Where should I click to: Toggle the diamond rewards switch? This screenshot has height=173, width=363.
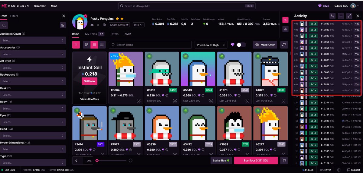pyautogui.click(x=241, y=45)
